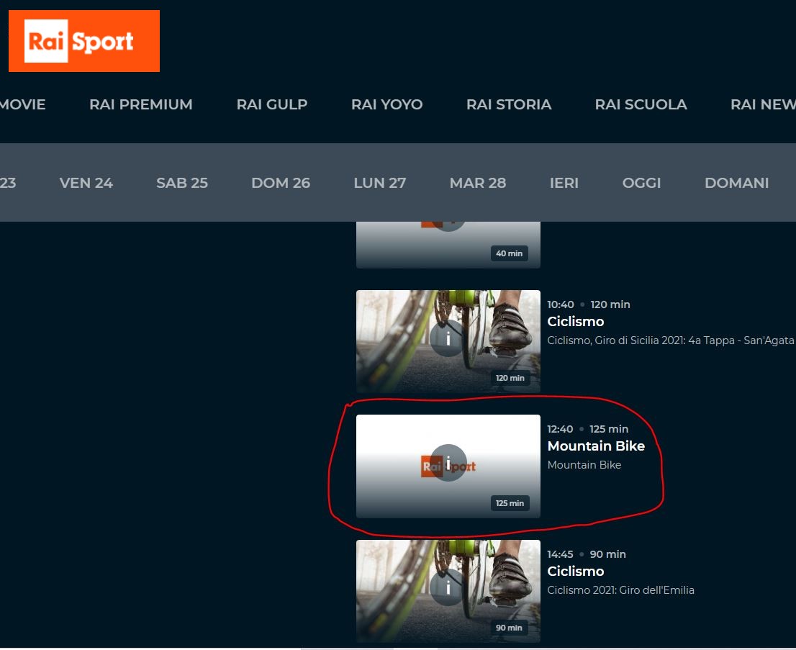
Task: Select day SAB 25
Action: (x=182, y=183)
